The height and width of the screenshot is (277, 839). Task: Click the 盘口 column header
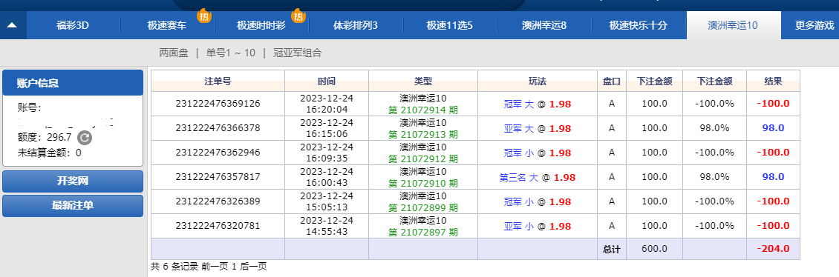pos(612,81)
